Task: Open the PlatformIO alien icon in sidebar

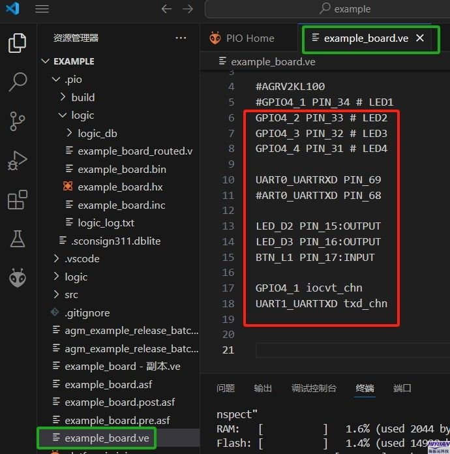Action: tap(18, 279)
